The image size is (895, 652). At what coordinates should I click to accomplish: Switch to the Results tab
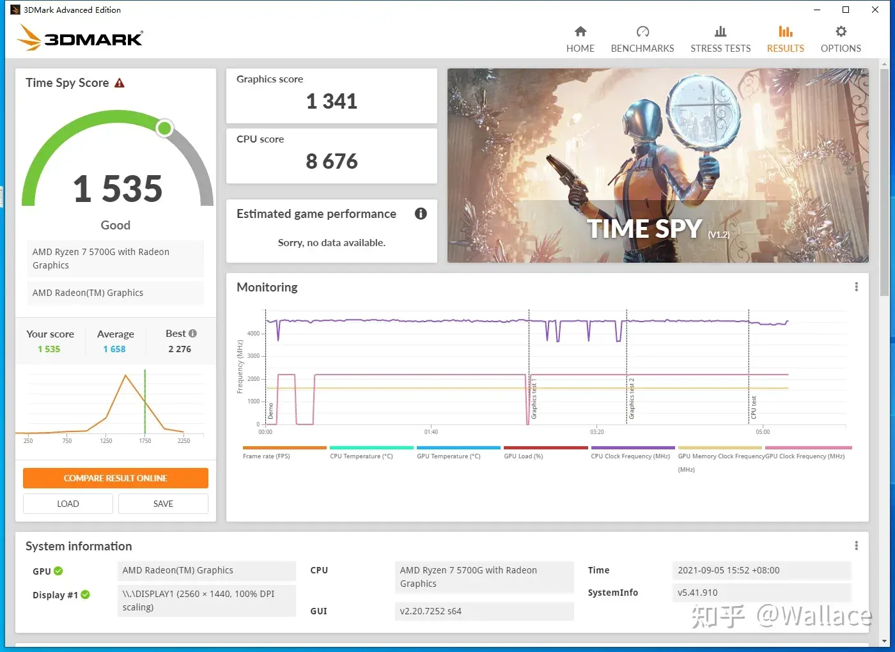point(786,39)
